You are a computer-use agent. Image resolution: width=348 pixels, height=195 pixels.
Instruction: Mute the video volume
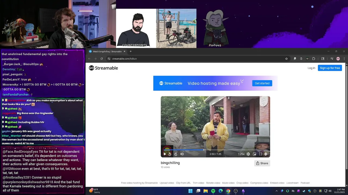(182, 154)
